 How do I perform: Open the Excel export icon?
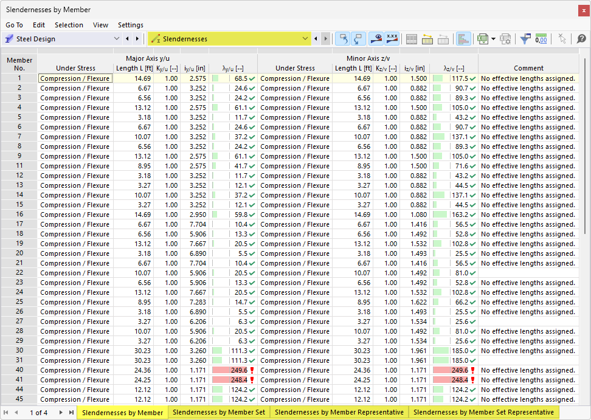click(482, 38)
